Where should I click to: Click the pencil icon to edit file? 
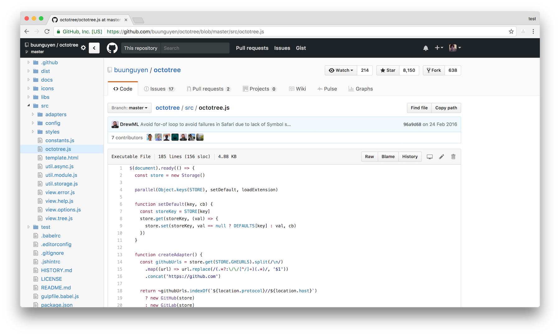coord(441,156)
